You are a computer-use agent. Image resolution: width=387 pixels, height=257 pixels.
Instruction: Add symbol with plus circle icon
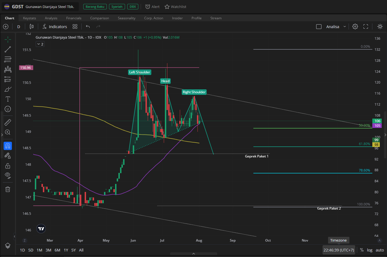pos(6,27)
